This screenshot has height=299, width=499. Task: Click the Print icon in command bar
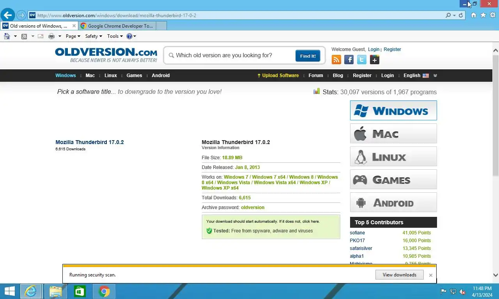(x=51, y=36)
